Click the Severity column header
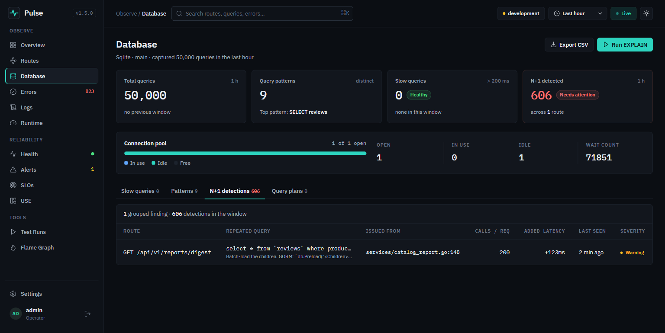Screen dimensions: 665x333 click(x=633, y=231)
